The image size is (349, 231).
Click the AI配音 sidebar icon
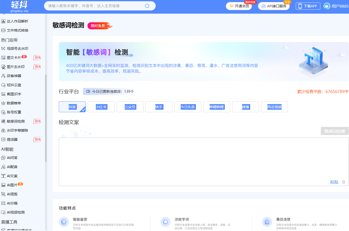pyautogui.click(x=3, y=167)
